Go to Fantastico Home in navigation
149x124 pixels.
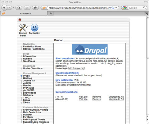32,46
